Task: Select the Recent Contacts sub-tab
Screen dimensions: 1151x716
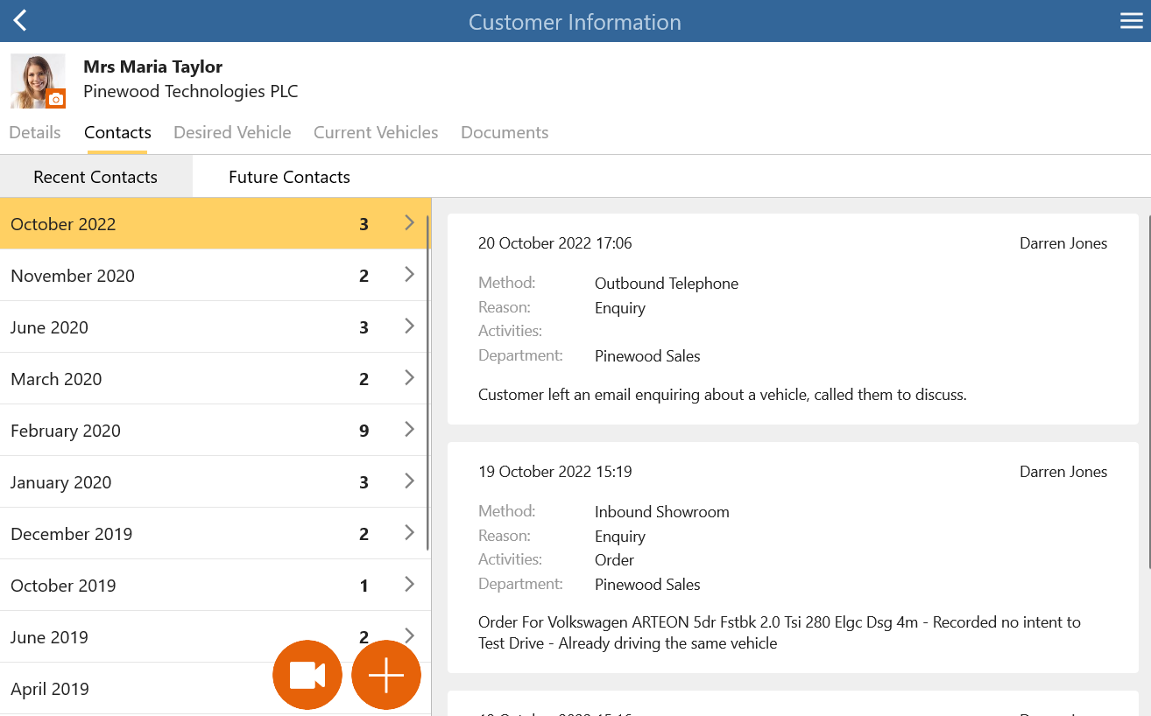Action: pos(95,177)
